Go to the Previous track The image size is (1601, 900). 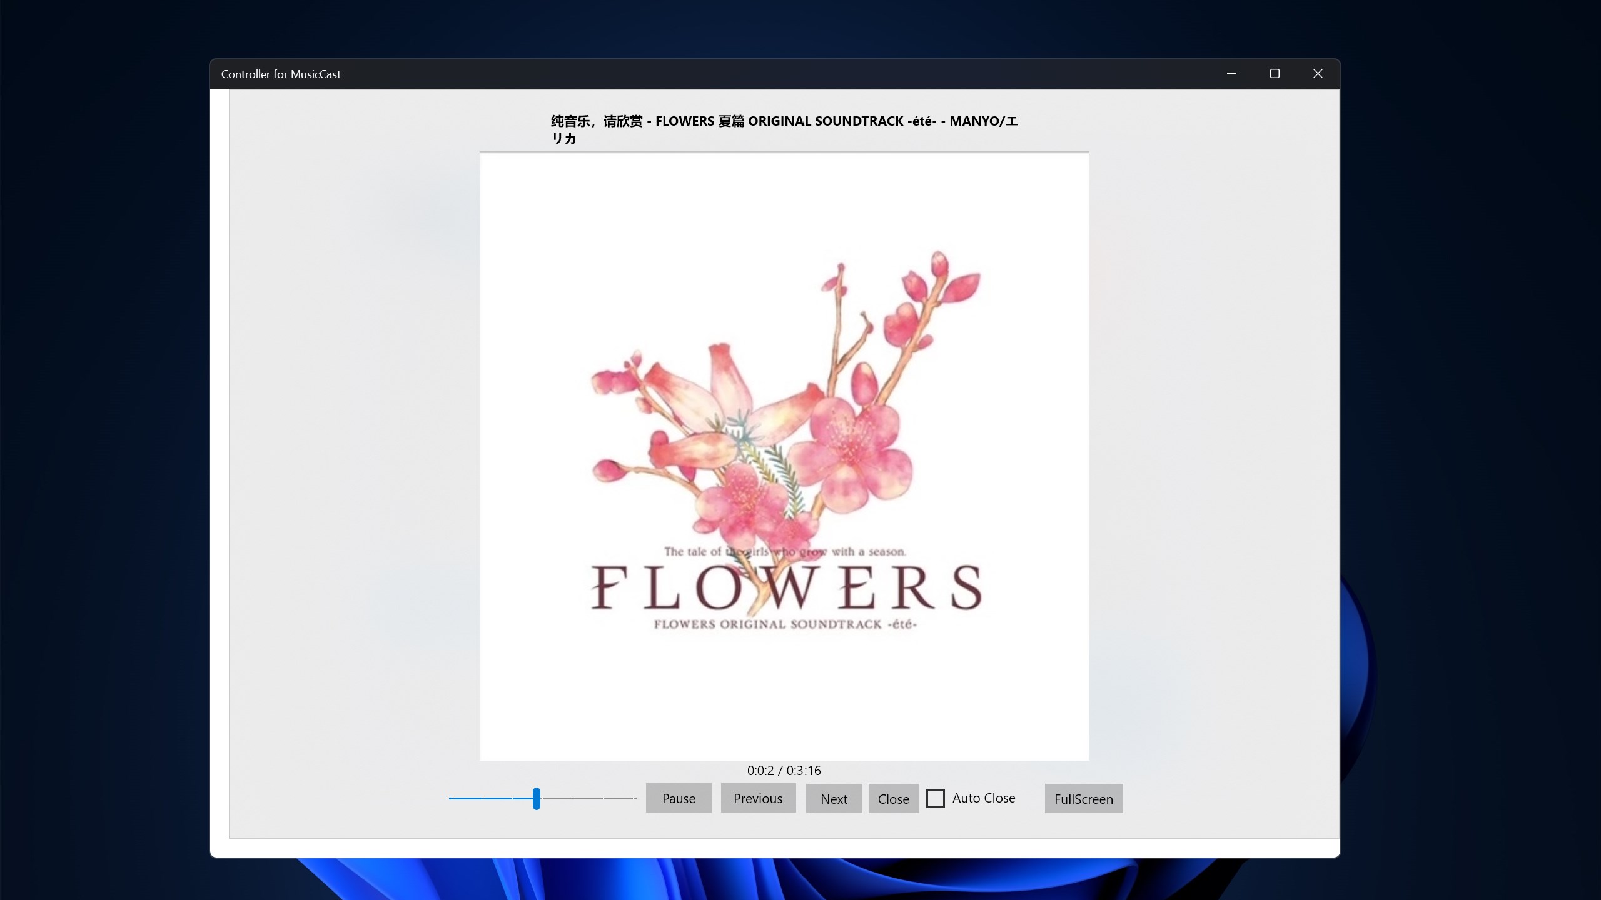pyautogui.click(x=757, y=798)
